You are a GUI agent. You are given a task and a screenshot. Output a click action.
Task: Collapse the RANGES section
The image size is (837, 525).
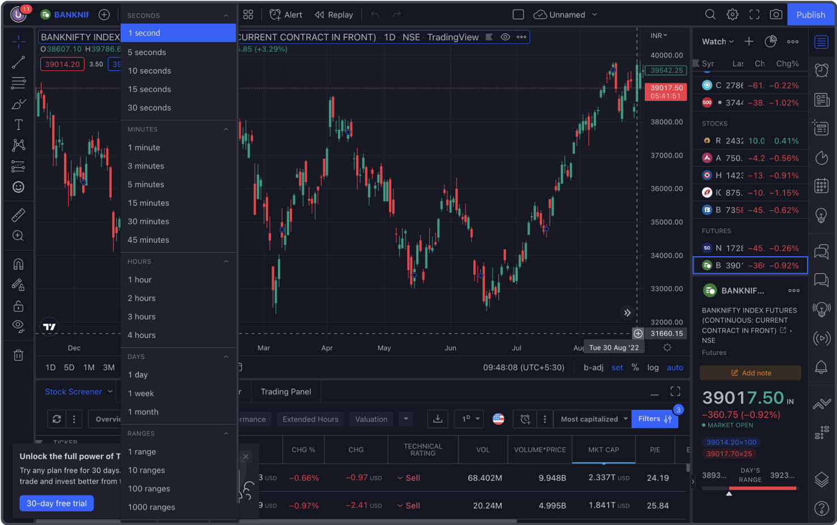[226, 433]
